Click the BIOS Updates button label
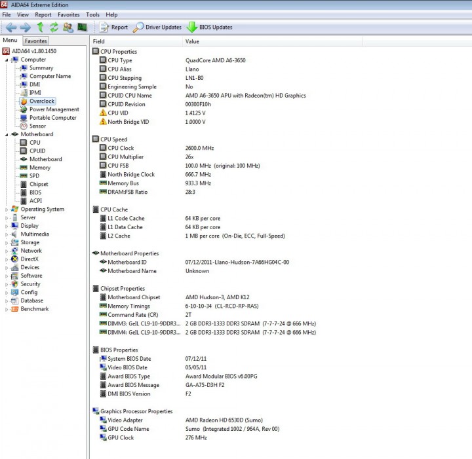Screen dimensions: 472x459 pyautogui.click(x=216, y=28)
